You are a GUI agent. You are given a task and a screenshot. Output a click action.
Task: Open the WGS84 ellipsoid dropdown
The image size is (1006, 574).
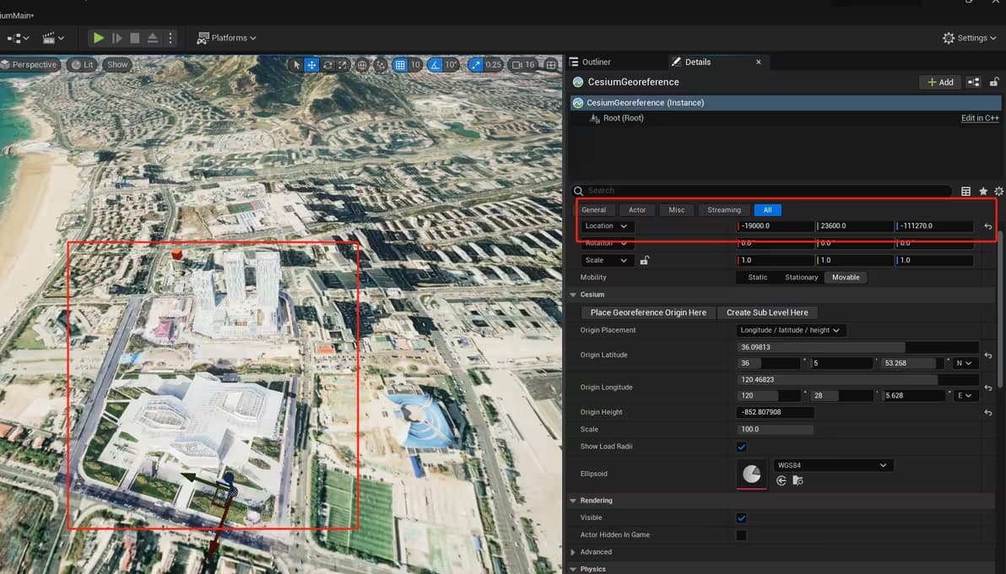tap(832, 465)
